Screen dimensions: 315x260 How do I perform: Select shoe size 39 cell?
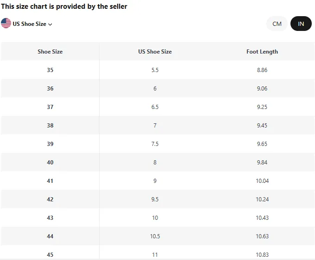pos(50,144)
